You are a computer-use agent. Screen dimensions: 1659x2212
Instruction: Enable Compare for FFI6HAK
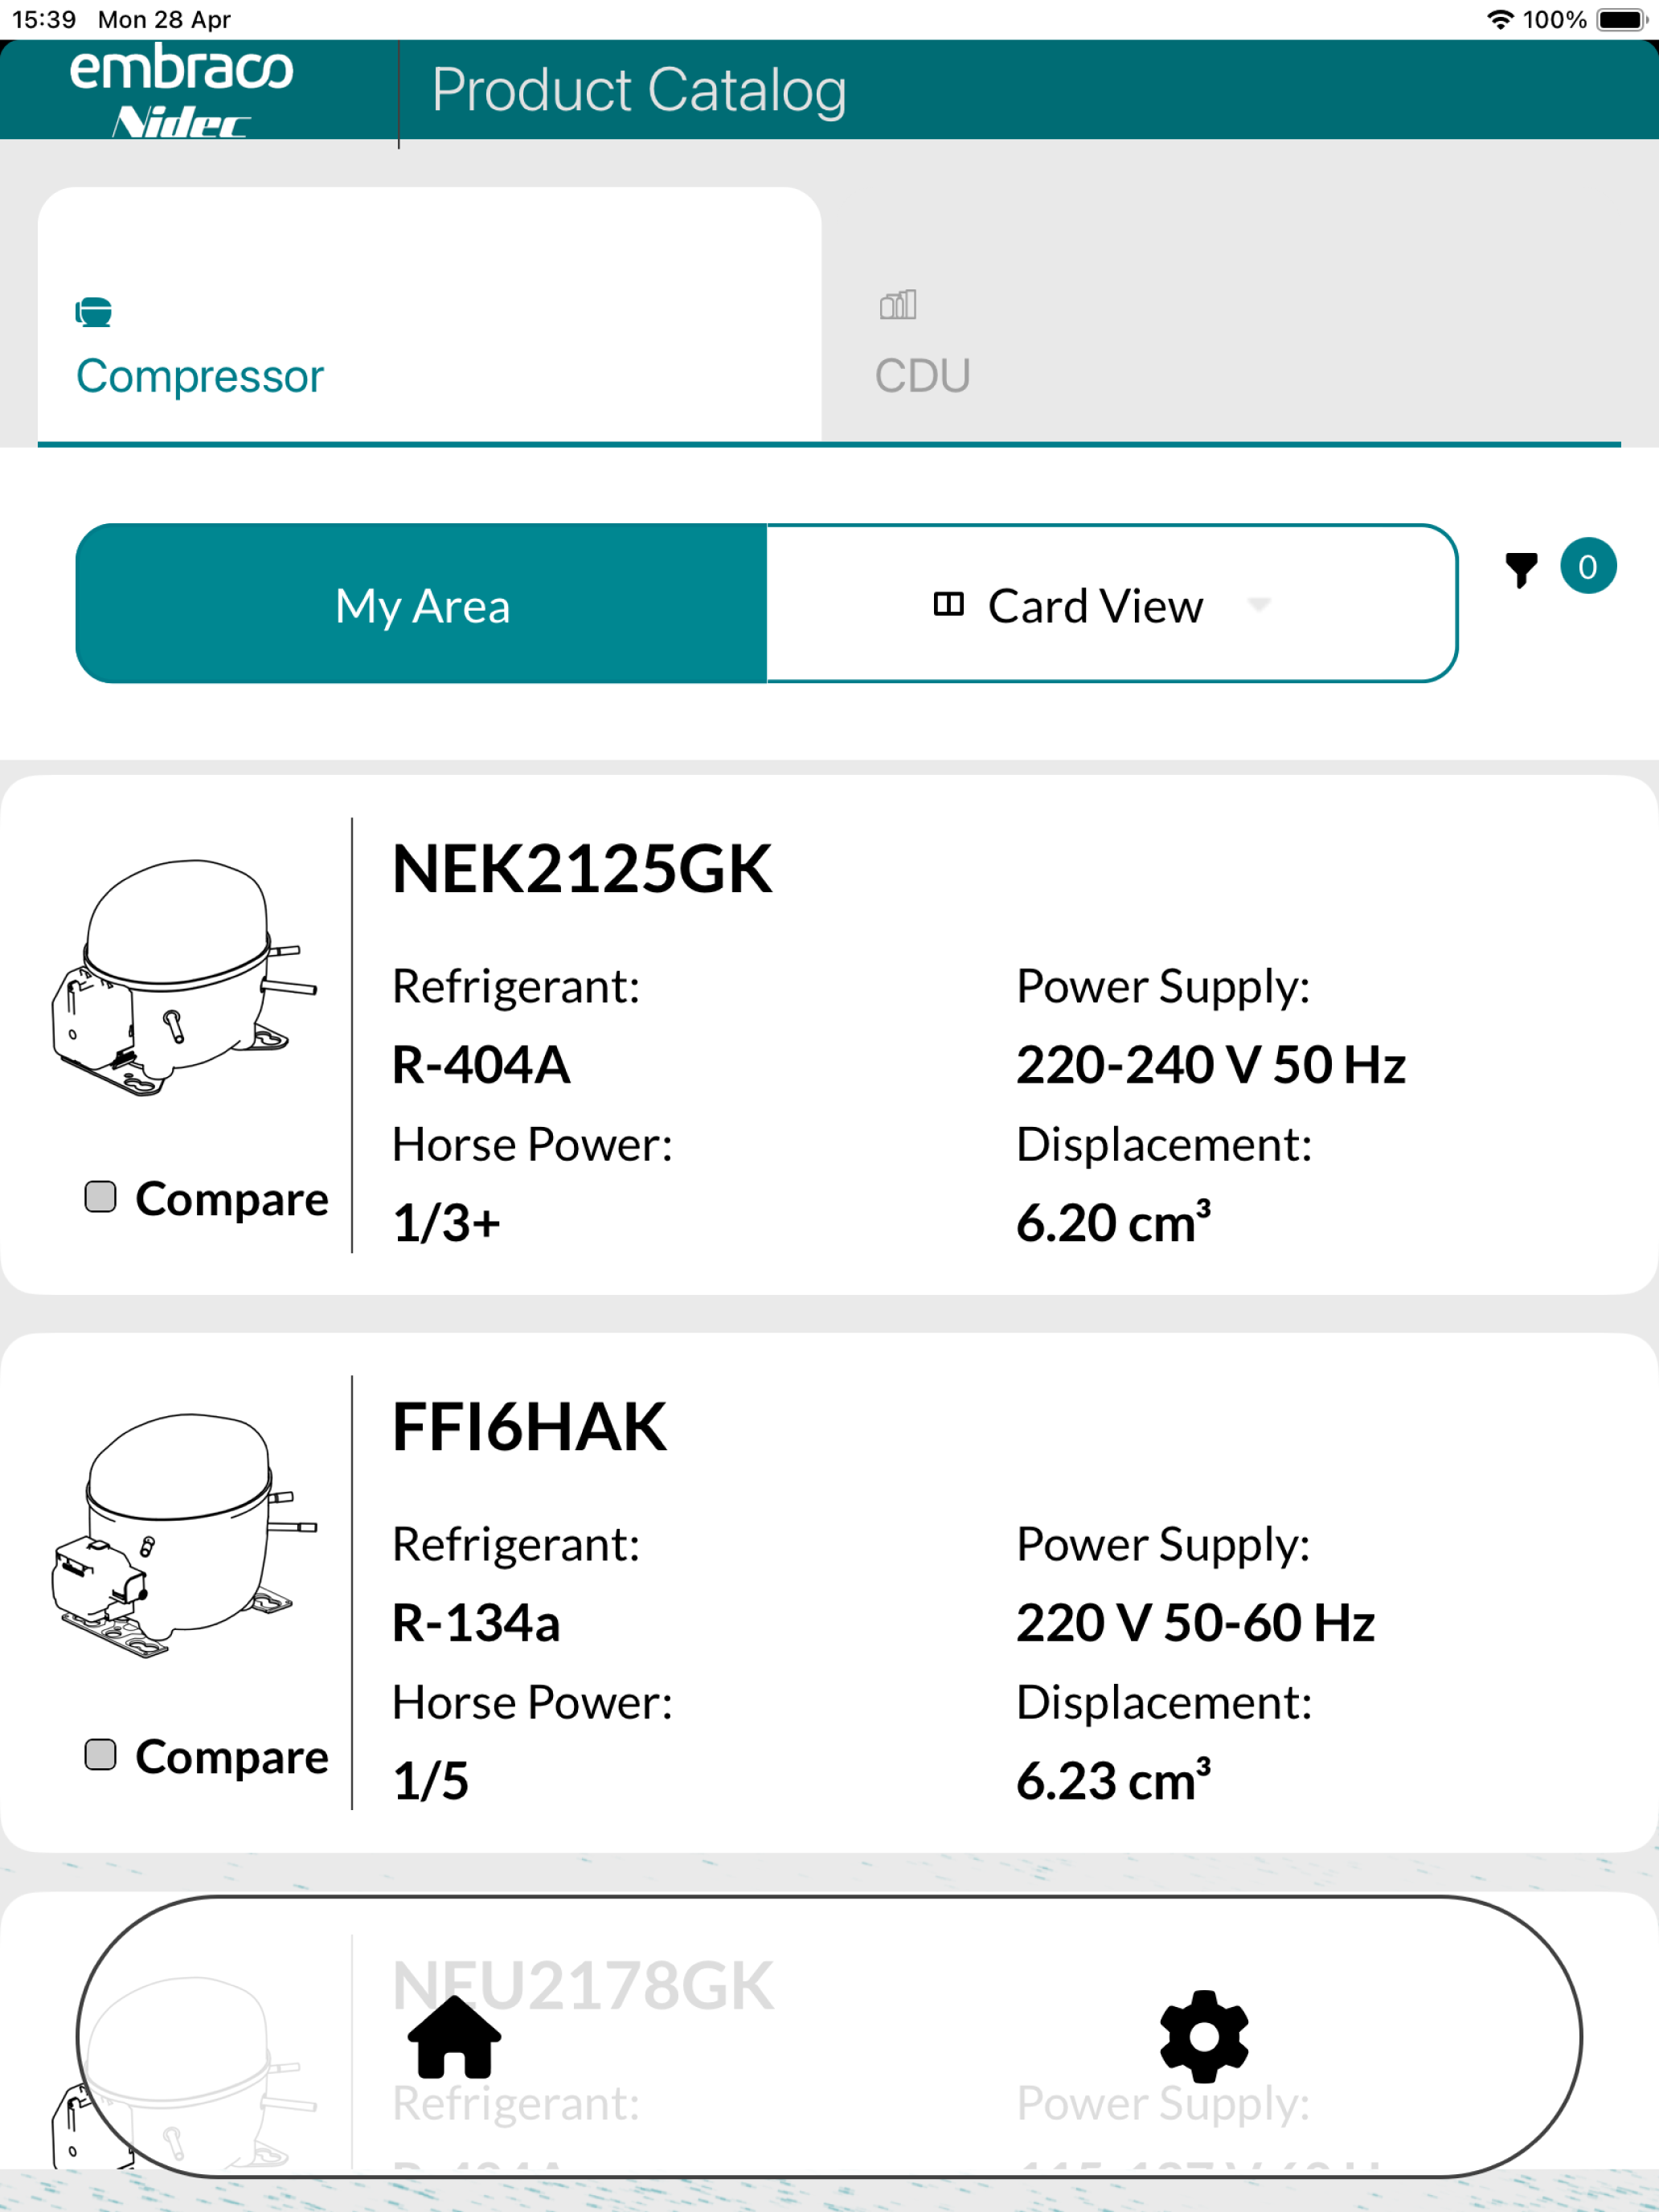pyautogui.click(x=100, y=1754)
